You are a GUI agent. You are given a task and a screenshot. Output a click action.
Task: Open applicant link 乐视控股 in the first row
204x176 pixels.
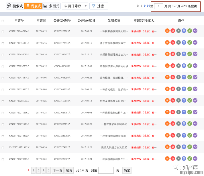point(144,31)
